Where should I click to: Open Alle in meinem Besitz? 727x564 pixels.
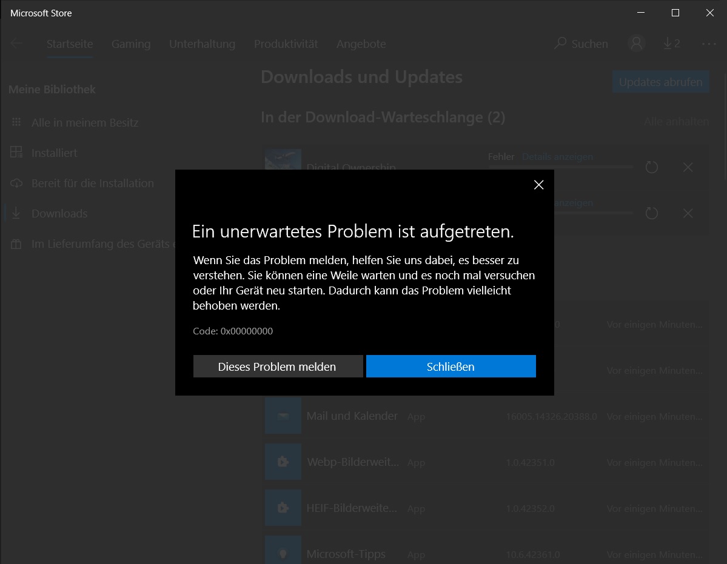point(85,123)
